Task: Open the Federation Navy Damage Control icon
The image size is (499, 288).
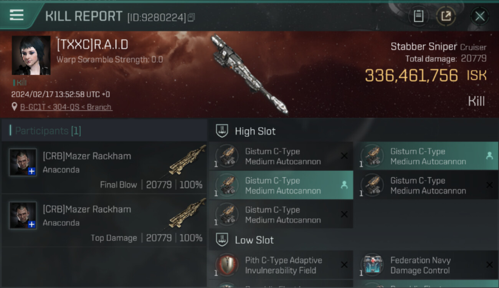Action: click(372, 265)
